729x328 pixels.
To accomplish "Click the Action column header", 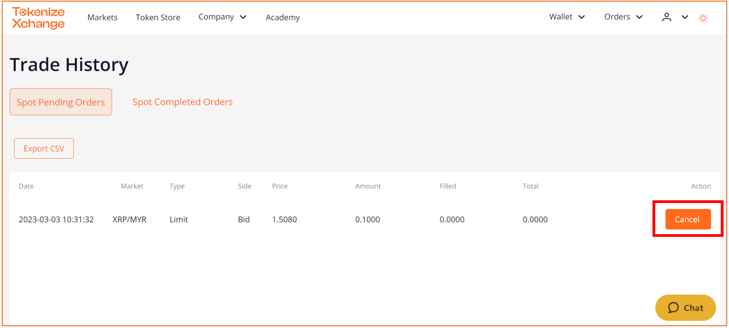I will pos(701,186).
